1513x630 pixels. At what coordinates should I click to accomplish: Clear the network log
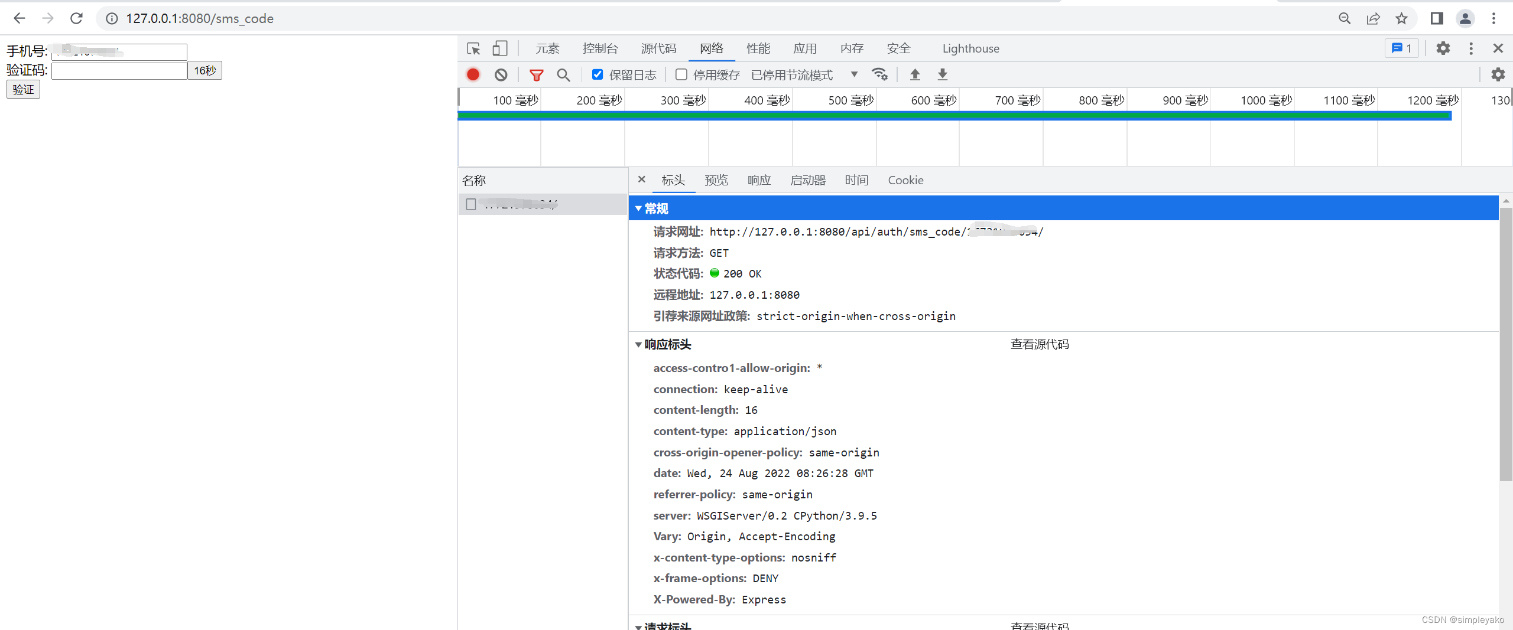(501, 74)
